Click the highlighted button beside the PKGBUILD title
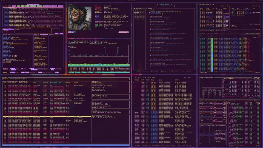 [44, 35]
